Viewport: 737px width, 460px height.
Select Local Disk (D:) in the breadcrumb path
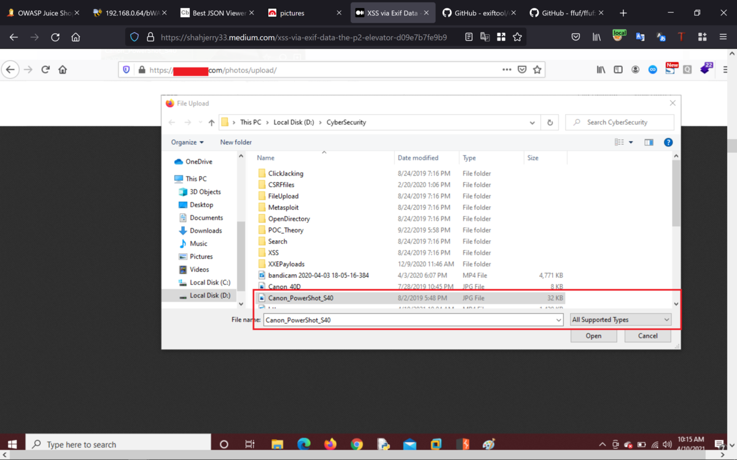click(x=294, y=122)
